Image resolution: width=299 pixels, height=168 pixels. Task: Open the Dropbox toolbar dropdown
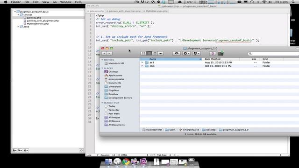coord(196,54)
